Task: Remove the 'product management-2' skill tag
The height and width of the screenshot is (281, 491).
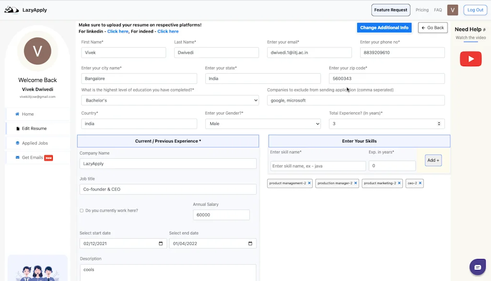Action: 309,183
